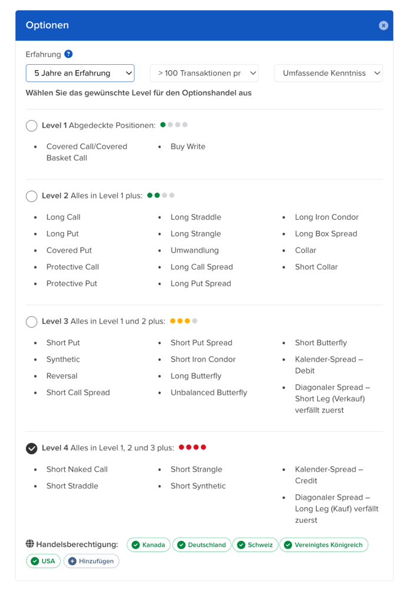
Task: Click the Vereinigtes Königreich chip
Action: (323, 545)
